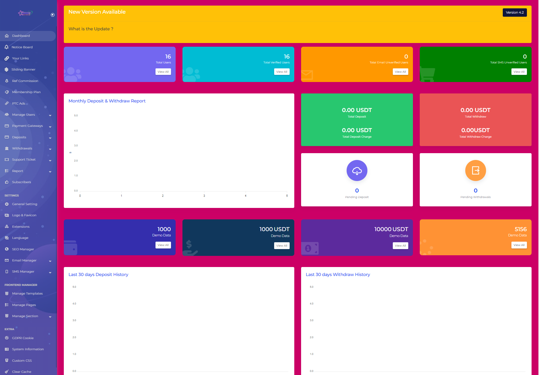Go to Membership Plan menu item
This screenshot has height=375, width=539.
(26, 92)
